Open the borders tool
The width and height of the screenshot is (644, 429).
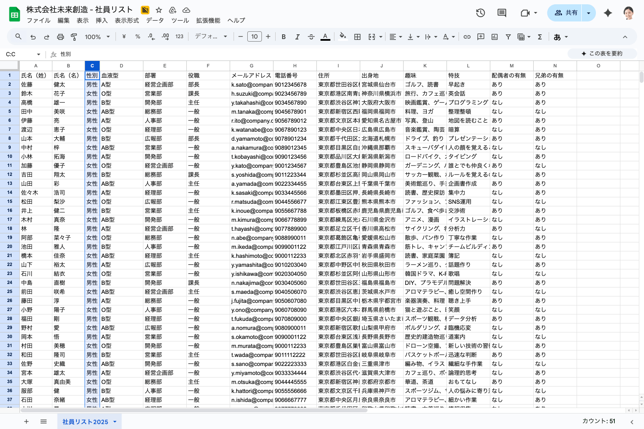[x=357, y=37]
